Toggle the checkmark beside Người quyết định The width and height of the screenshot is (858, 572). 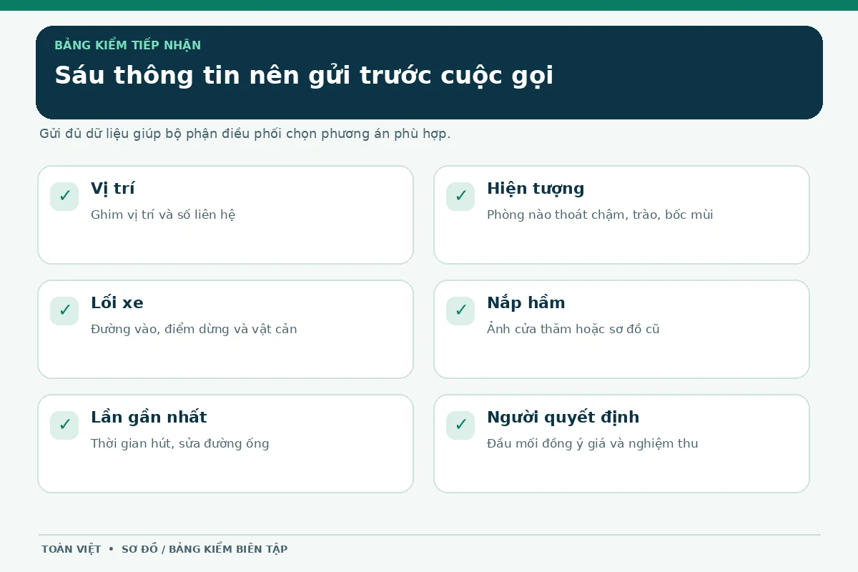(460, 425)
